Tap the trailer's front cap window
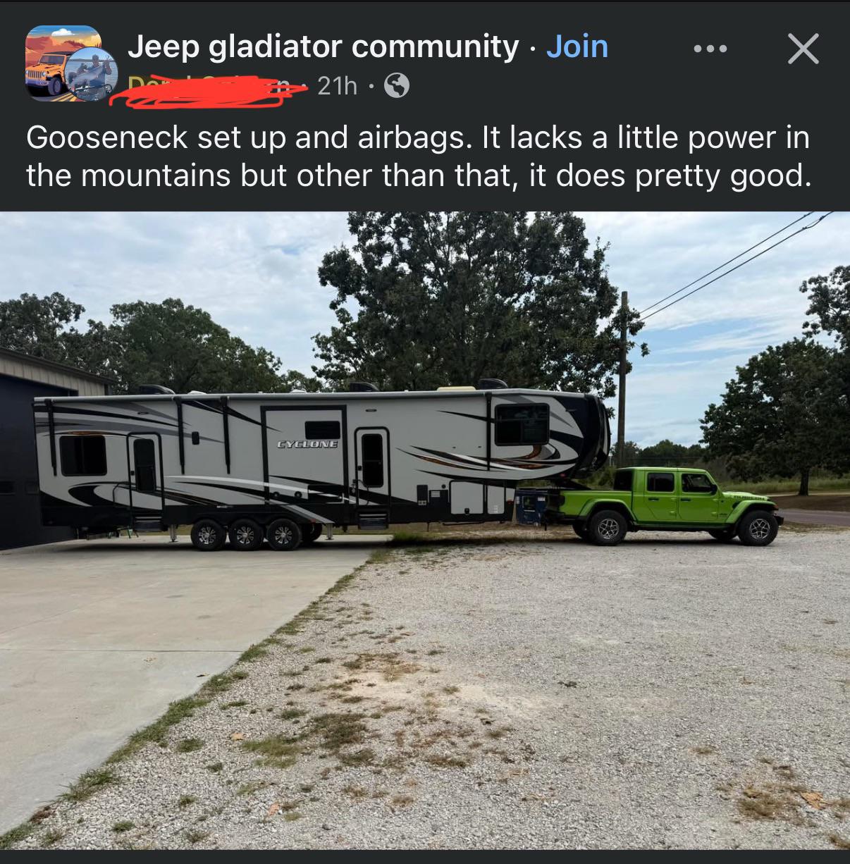The width and height of the screenshot is (850, 864). (522, 424)
